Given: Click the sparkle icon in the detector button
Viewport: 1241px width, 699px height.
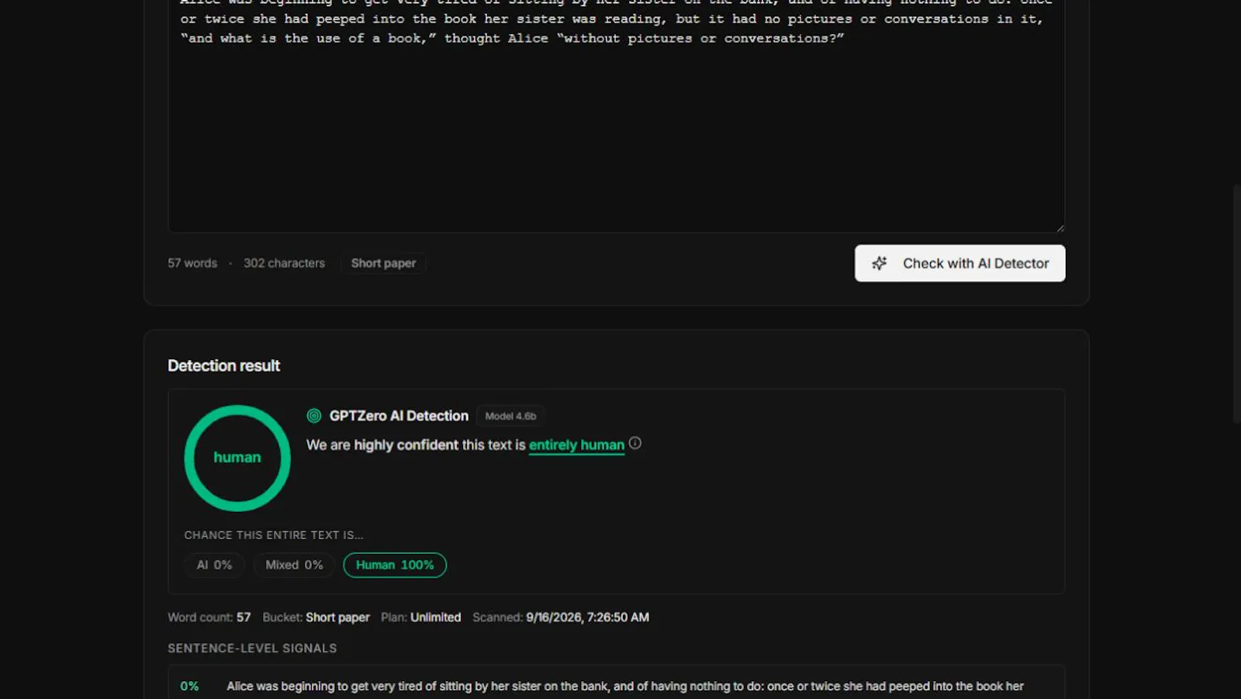Looking at the screenshot, I should pyautogui.click(x=879, y=263).
